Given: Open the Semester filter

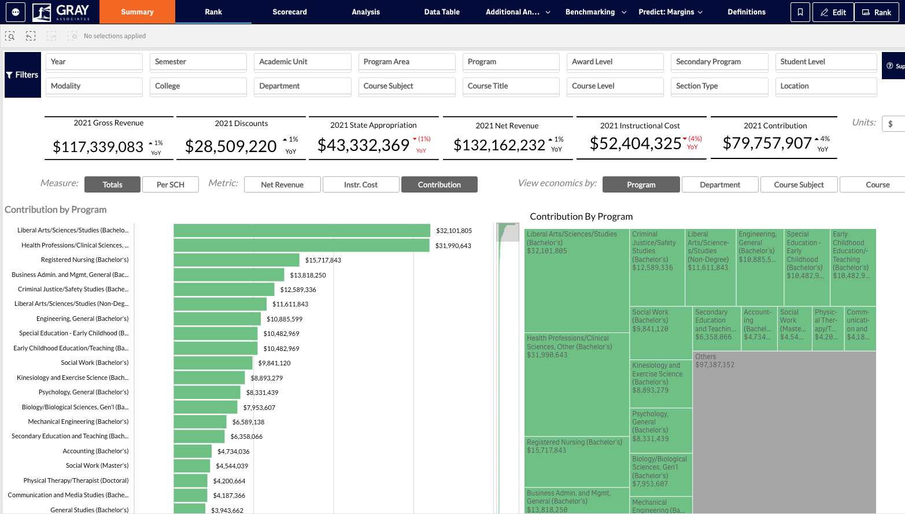Looking at the screenshot, I should click(198, 62).
